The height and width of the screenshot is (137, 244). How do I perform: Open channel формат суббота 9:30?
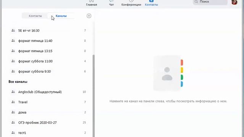click(x=48, y=72)
